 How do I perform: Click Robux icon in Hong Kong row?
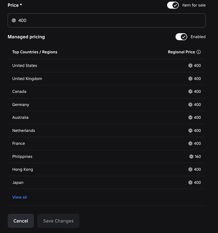[190, 169]
